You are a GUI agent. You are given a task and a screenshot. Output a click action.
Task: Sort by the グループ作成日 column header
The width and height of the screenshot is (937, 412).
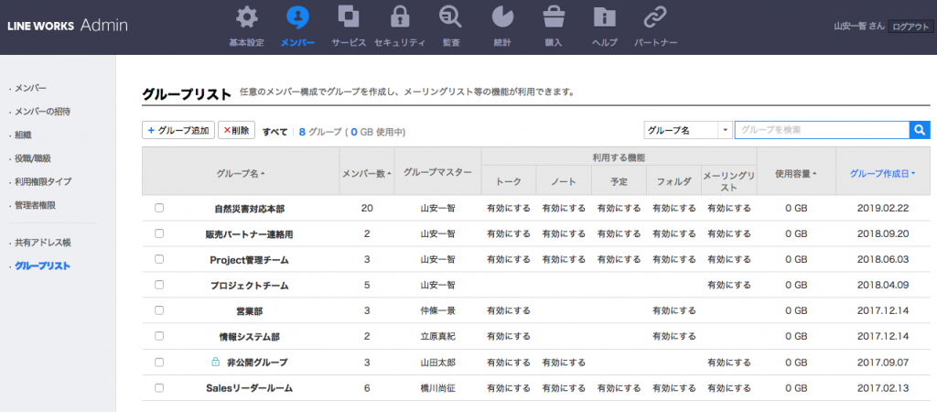882,172
